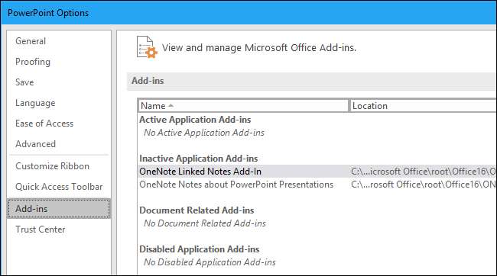This screenshot has height=276, width=497.
Task: Go to Language settings
Action: [35, 103]
